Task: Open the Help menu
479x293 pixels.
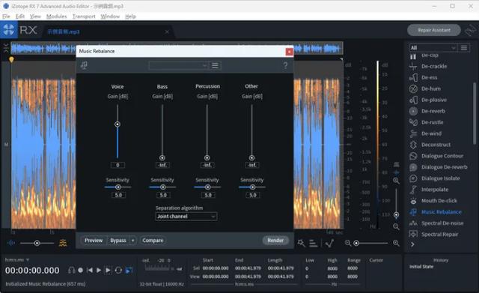Action: [x=130, y=16]
